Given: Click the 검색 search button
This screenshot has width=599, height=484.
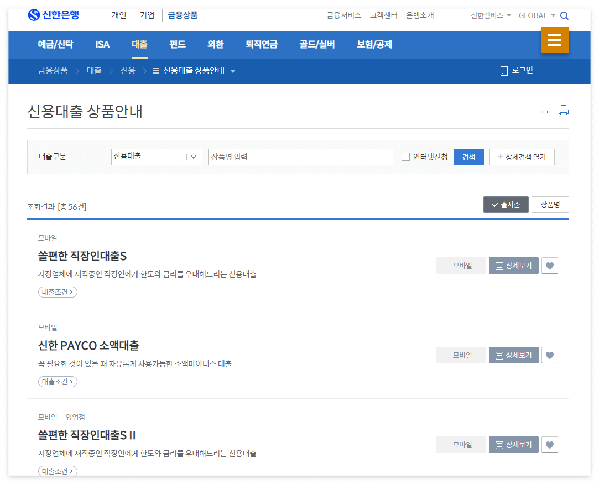Looking at the screenshot, I should click(x=468, y=157).
